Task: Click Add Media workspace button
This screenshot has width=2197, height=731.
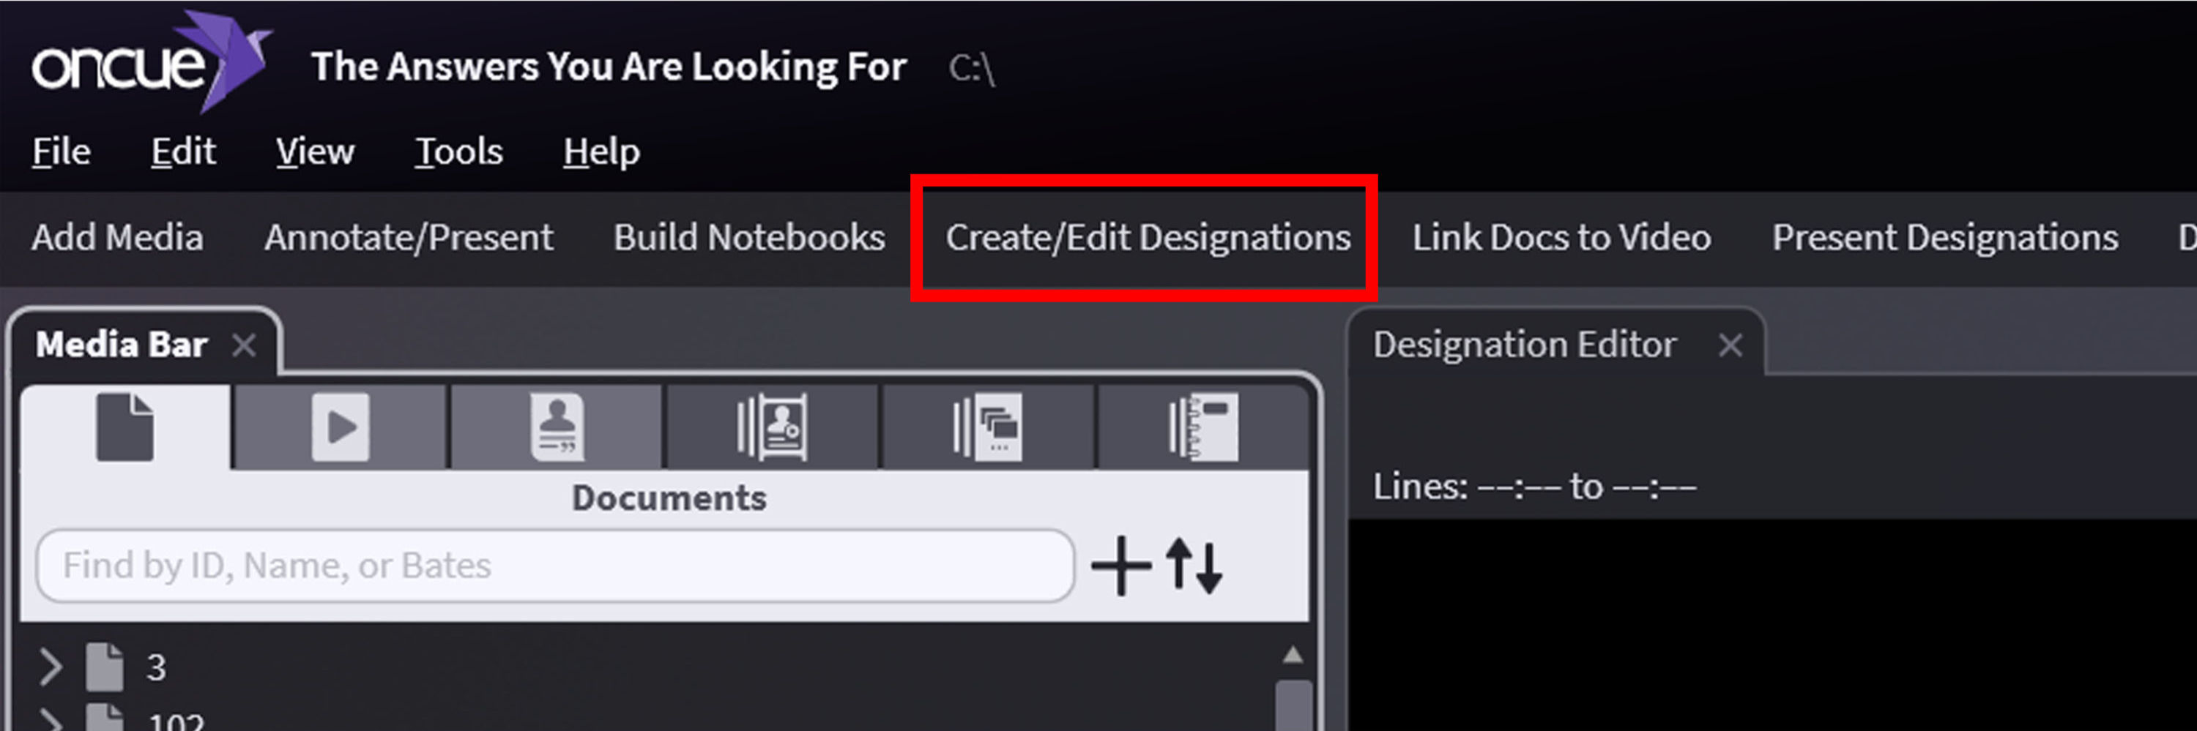Action: click(118, 238)
